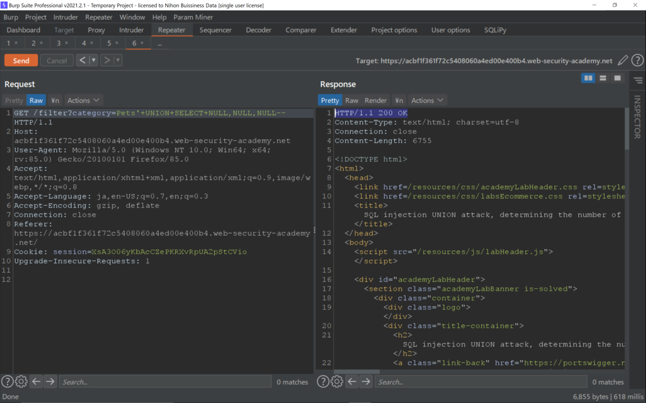Switch to combined single-pane layout
Image resolution: width=646 pixels, height=403 pixels.
pos(617,78)
